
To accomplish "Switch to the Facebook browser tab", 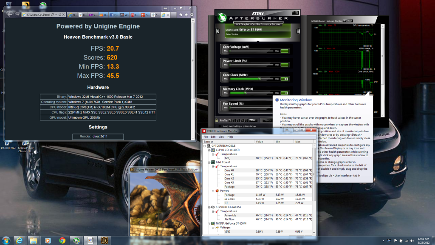I will (x=114, y=15).
